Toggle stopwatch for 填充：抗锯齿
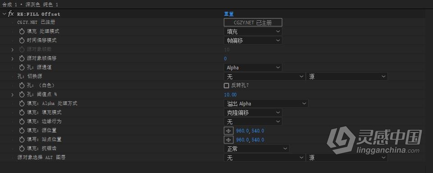433x173 pixels. [22, 149]
